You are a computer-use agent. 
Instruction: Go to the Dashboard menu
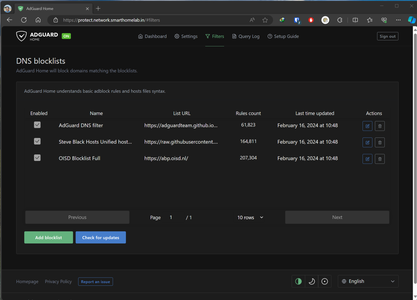coord(152,36)
